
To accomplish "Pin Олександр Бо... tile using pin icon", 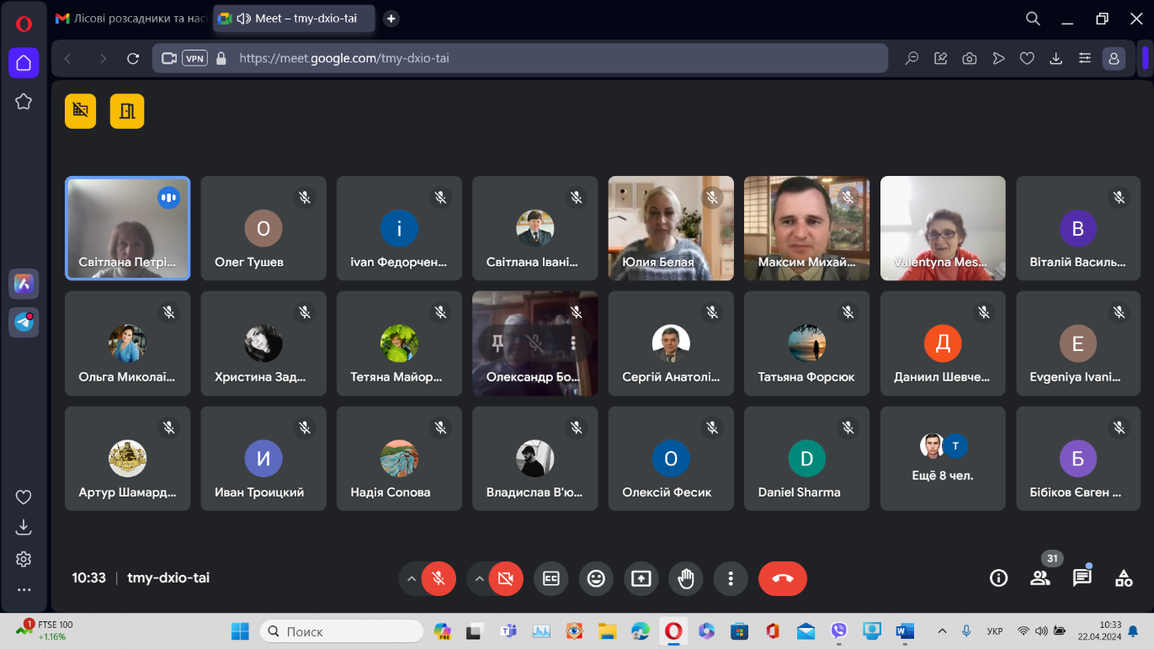I will coord(497,343).
